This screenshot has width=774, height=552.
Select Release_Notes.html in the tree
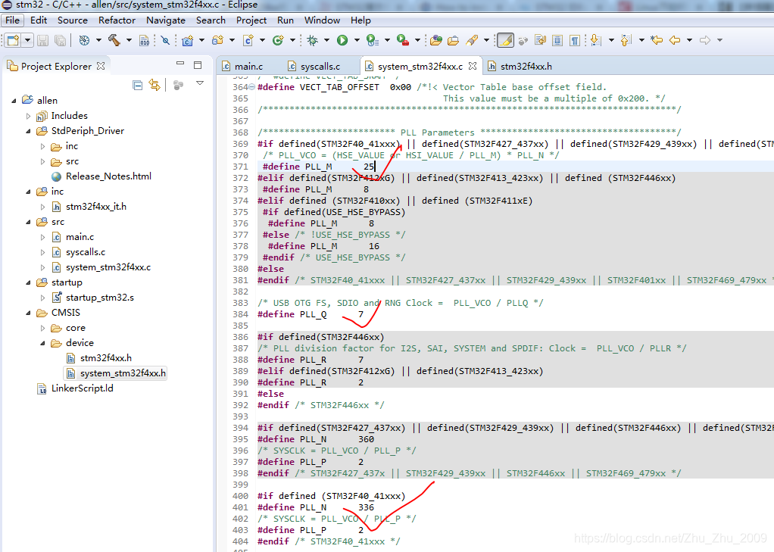[x=108, y=176]
